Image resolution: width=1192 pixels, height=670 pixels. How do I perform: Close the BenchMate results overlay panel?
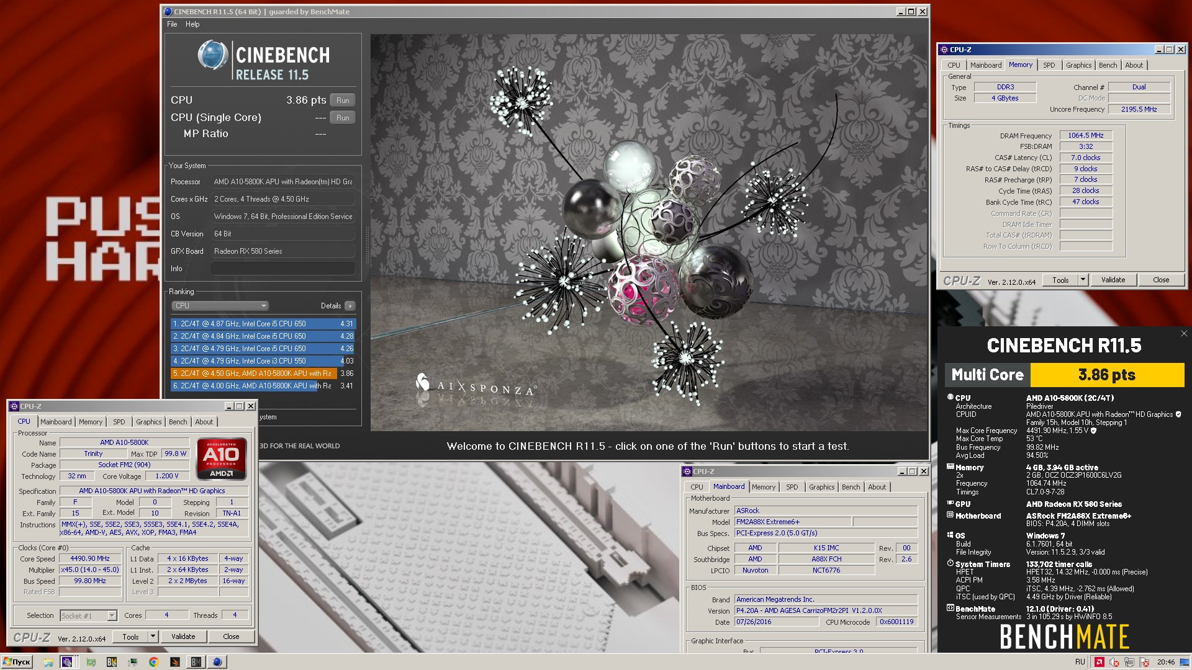point(1184,334)
